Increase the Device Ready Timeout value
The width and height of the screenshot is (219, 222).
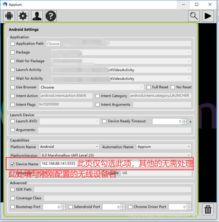[184, 120]
